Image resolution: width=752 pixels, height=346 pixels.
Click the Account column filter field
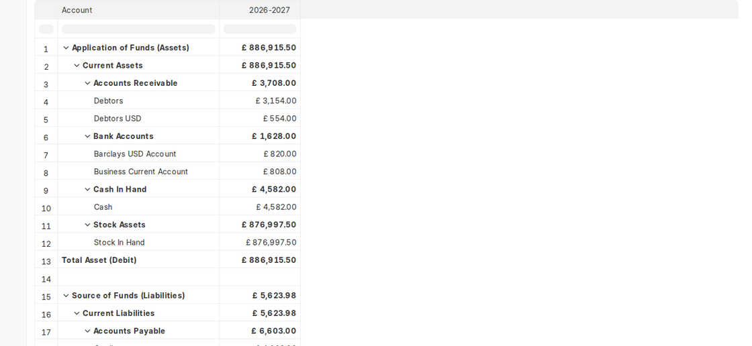coord(138,29)
